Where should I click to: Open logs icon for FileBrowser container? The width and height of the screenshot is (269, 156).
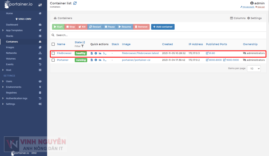click(92, 53)
